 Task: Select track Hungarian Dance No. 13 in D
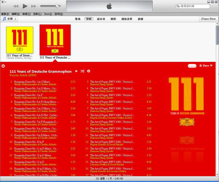(x=29, y=162)
